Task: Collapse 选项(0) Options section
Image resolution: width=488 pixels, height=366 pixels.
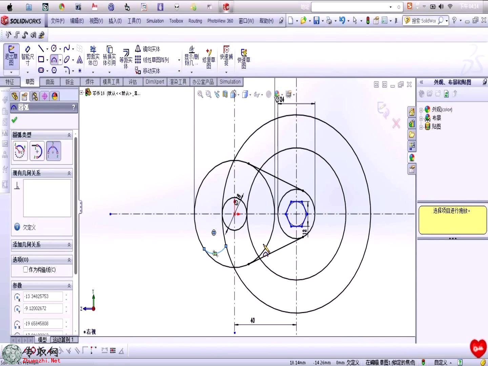Action: coord(69,260)
